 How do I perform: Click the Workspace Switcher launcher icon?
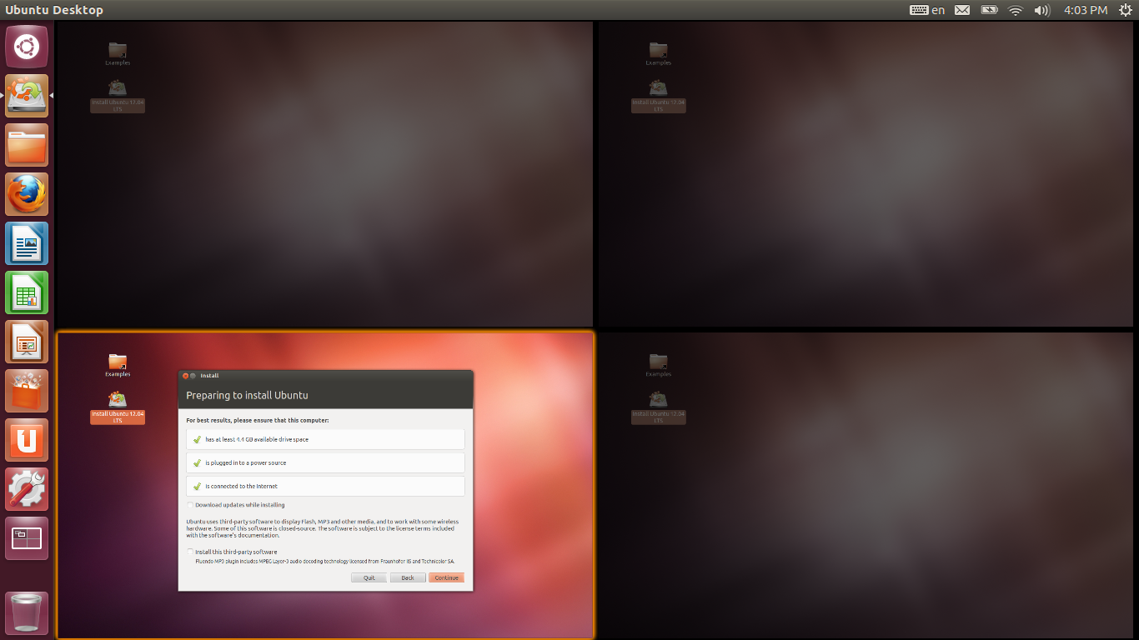click(27, 538)
